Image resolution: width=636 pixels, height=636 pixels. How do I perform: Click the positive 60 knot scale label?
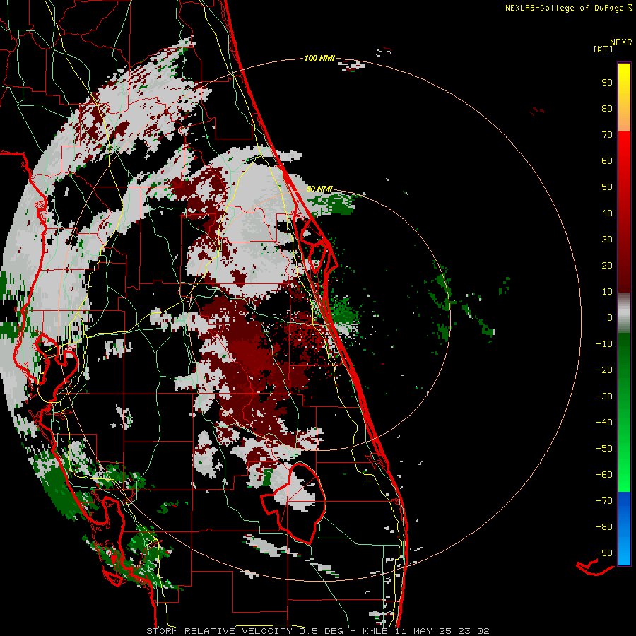607,160
